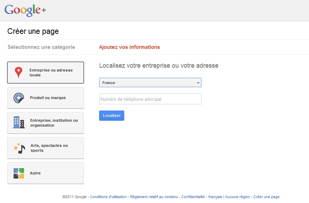Click the Google+ logo
This screenshot has height=203, width=309.
click(x=25, y=10)
